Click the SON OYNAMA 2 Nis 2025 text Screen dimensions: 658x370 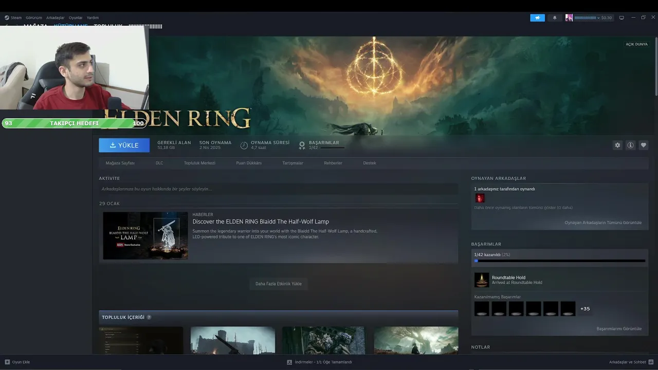pyautogui.click(x=215, y=145)
